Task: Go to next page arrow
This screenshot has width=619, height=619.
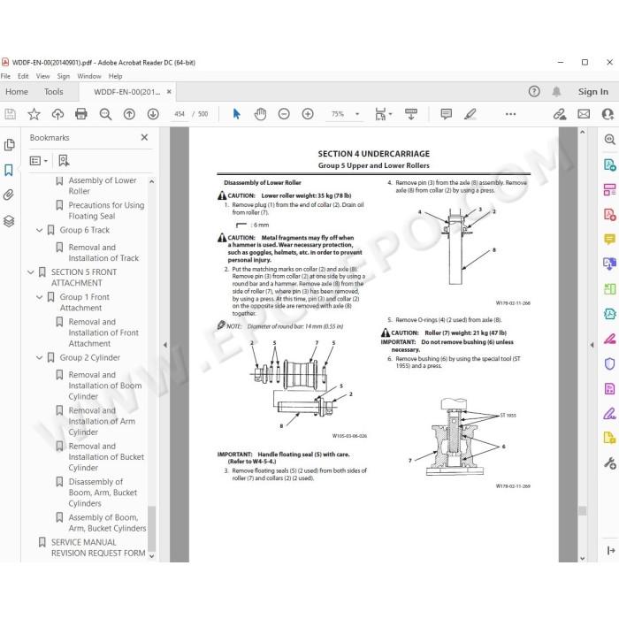Action: 153,114
